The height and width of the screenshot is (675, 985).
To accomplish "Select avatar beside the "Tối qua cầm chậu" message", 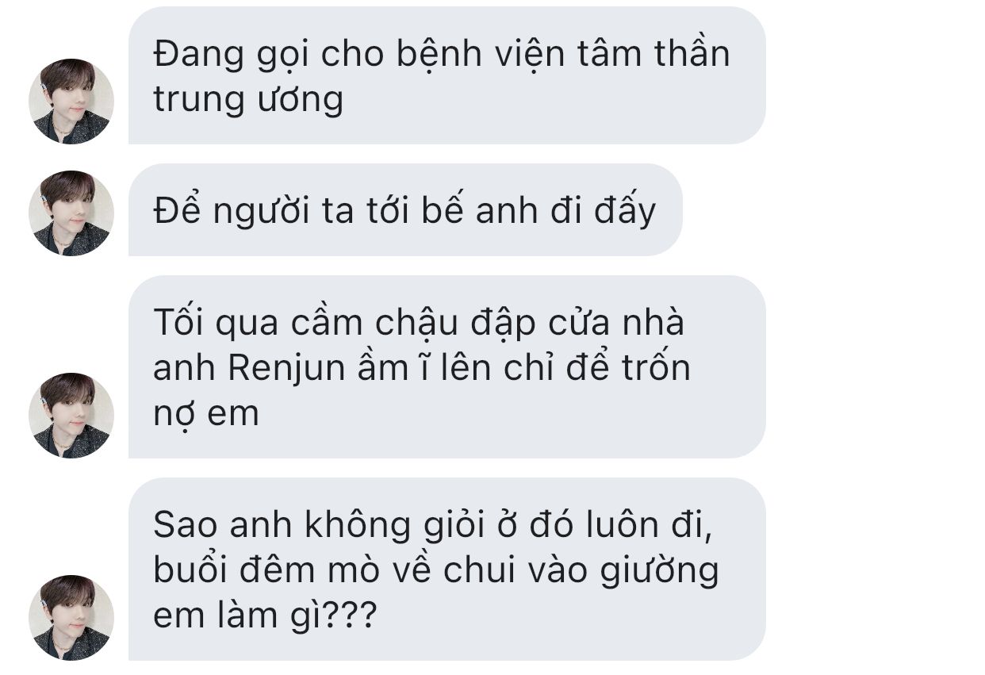I will (x=71, y=415).
